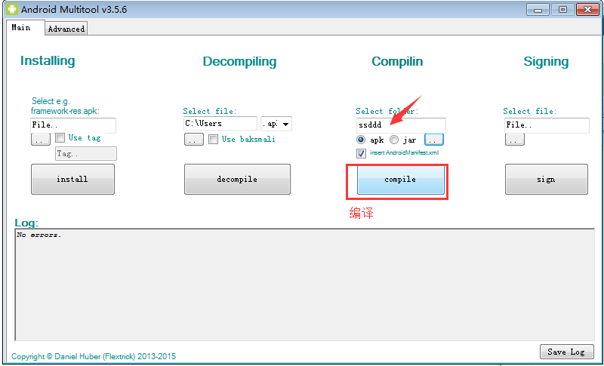Click the Compilin heading text
The height and width of the screenshot is (366, 604).
coord(397,62)
